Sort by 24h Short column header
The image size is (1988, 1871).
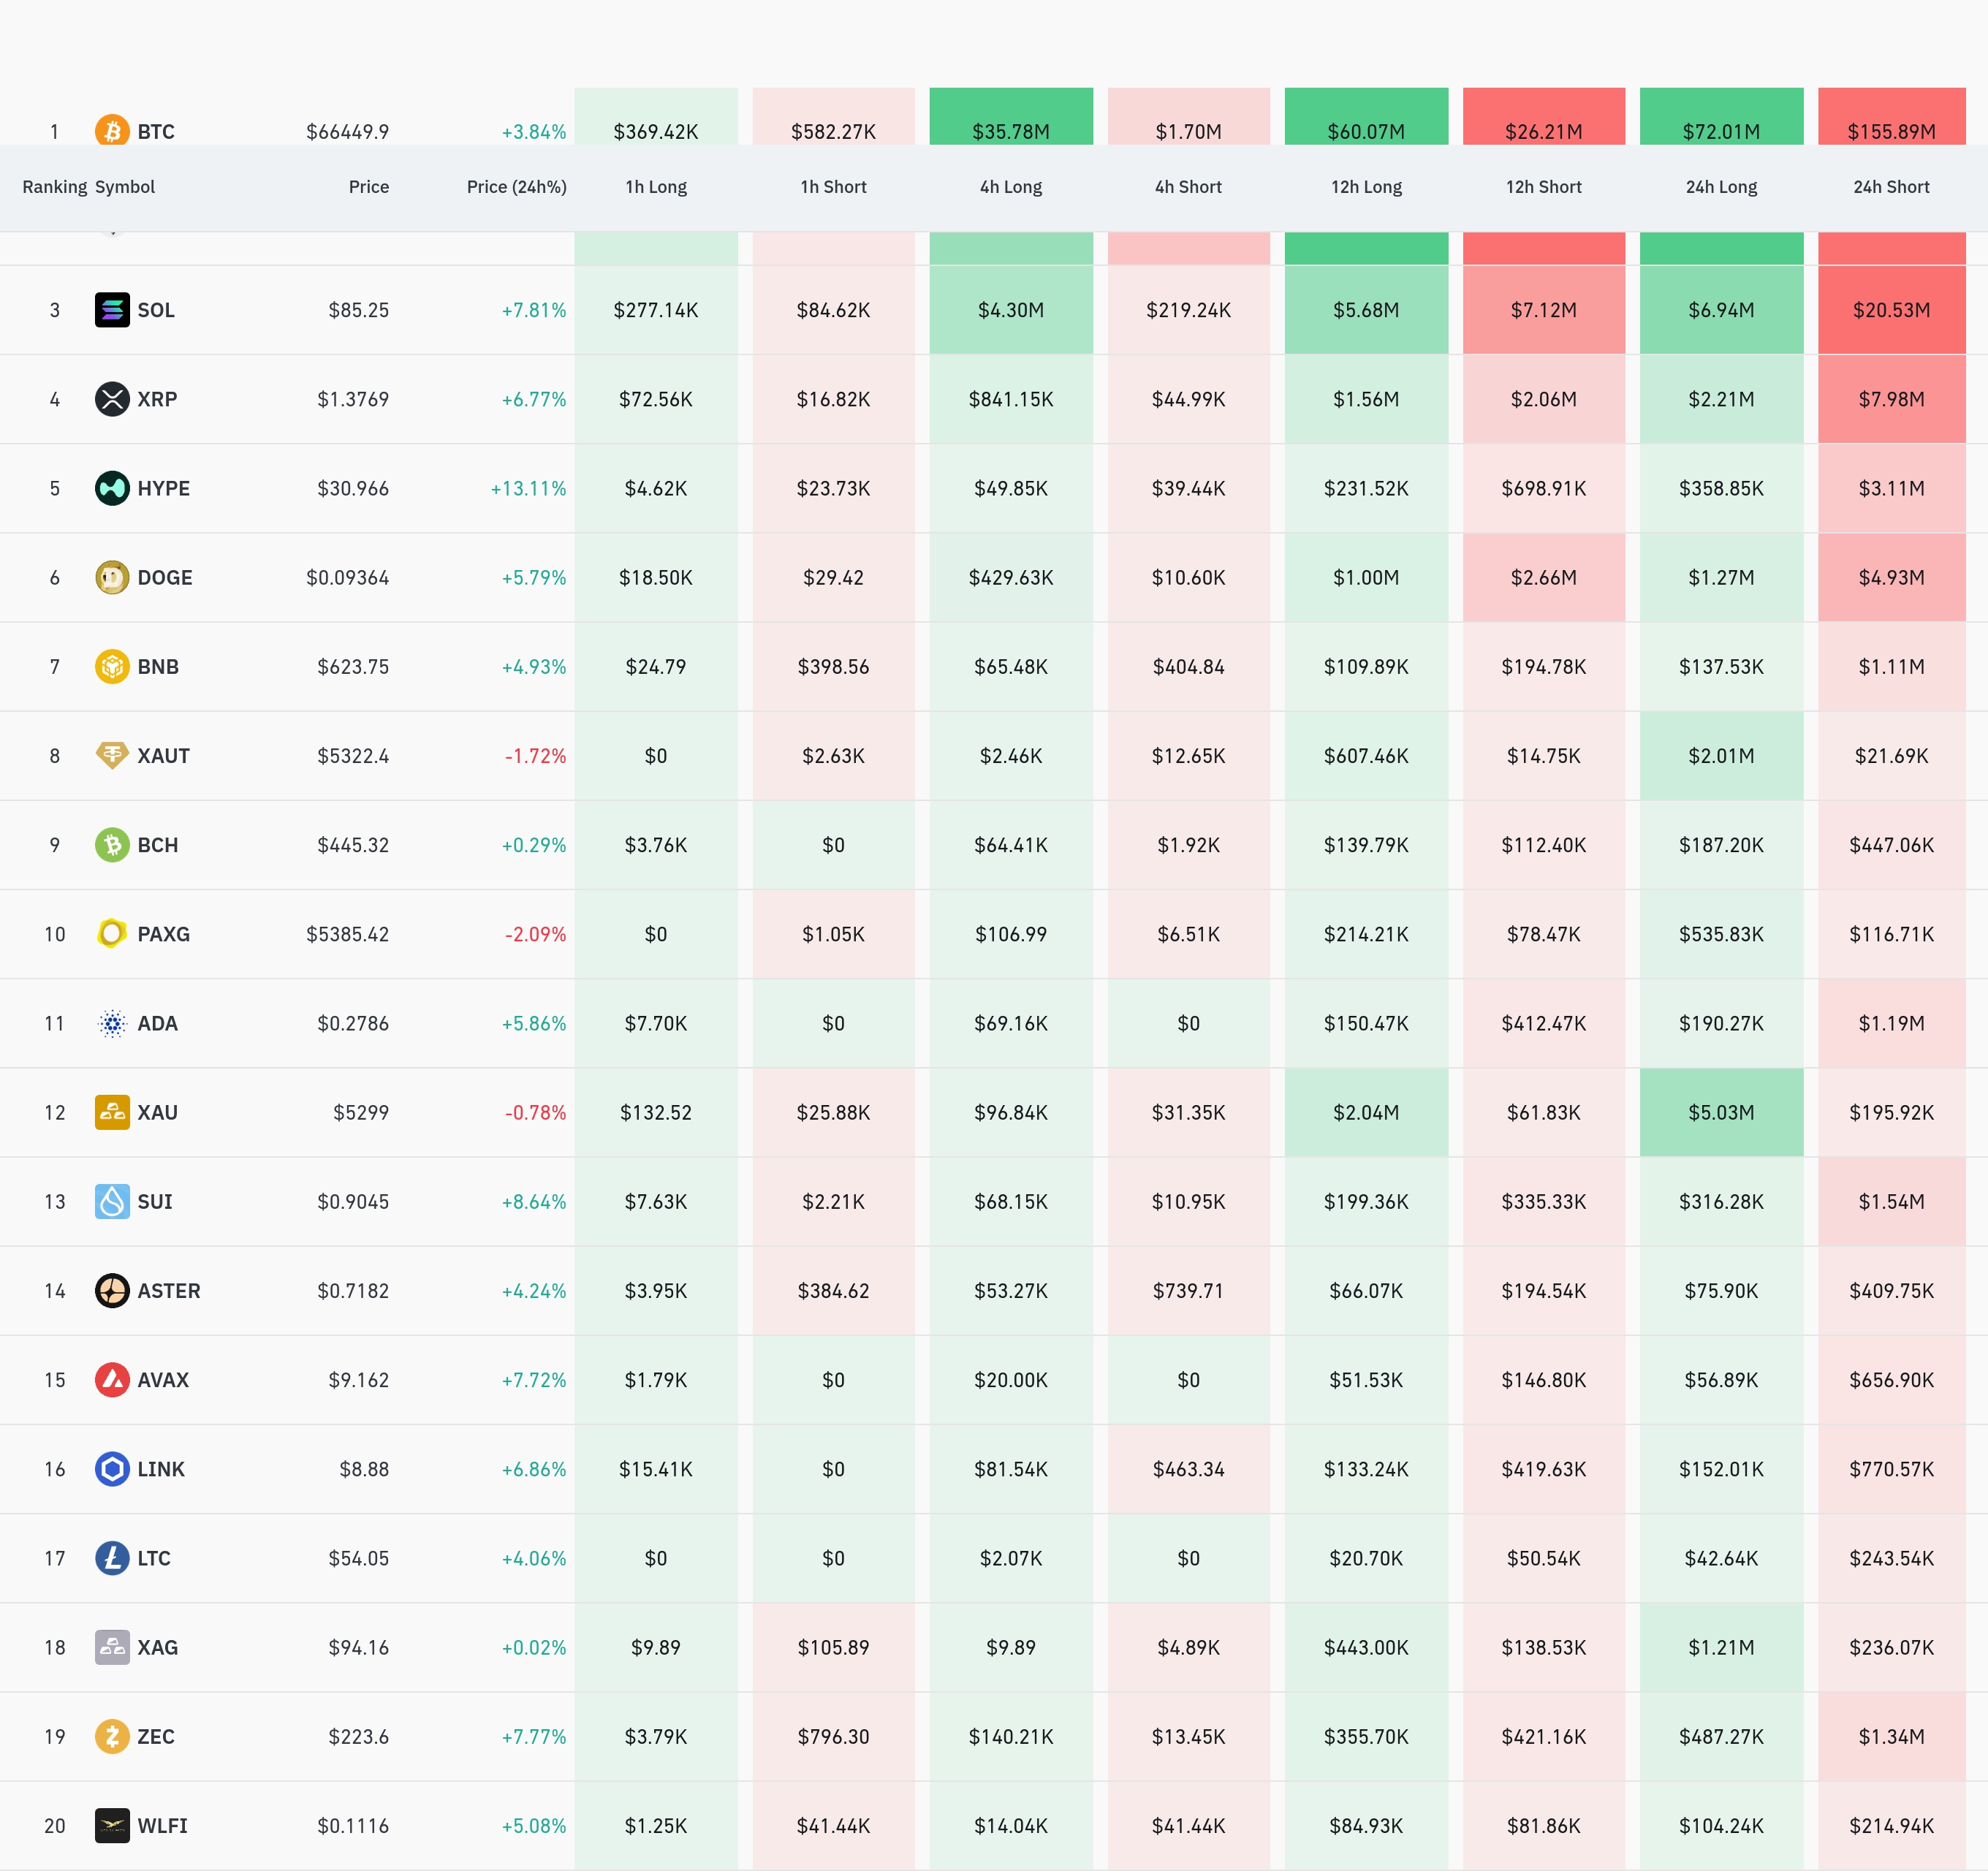[x=1891, y=187]
